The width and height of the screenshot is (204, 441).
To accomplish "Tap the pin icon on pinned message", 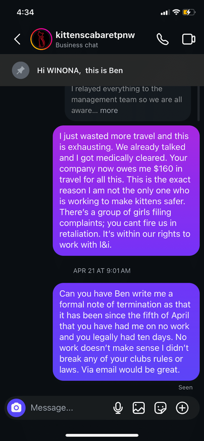I will point(21,71).
